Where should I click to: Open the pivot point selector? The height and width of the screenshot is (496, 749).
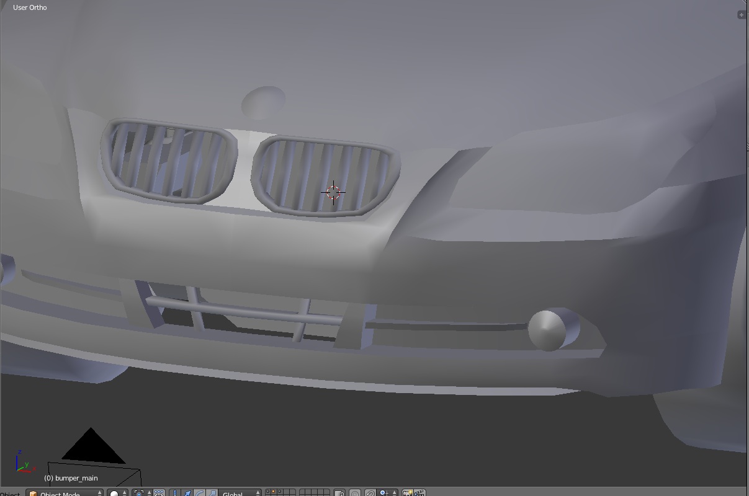(143, 494)
